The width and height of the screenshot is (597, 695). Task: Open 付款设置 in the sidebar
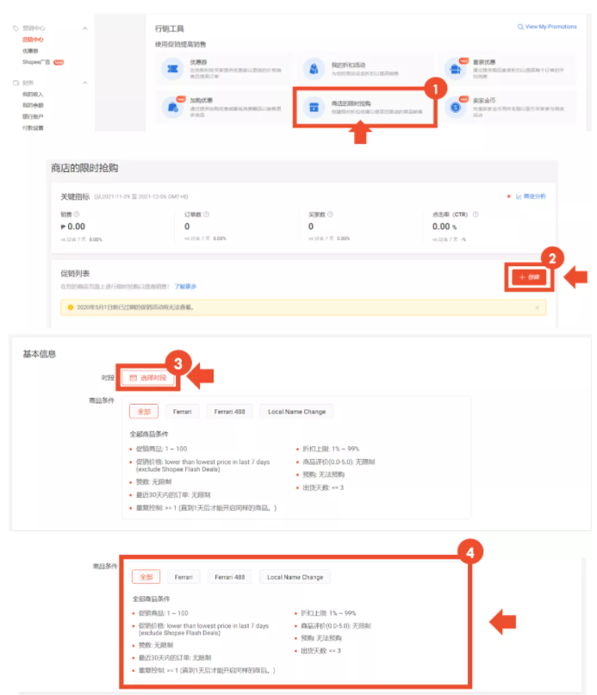coord(33,127)
